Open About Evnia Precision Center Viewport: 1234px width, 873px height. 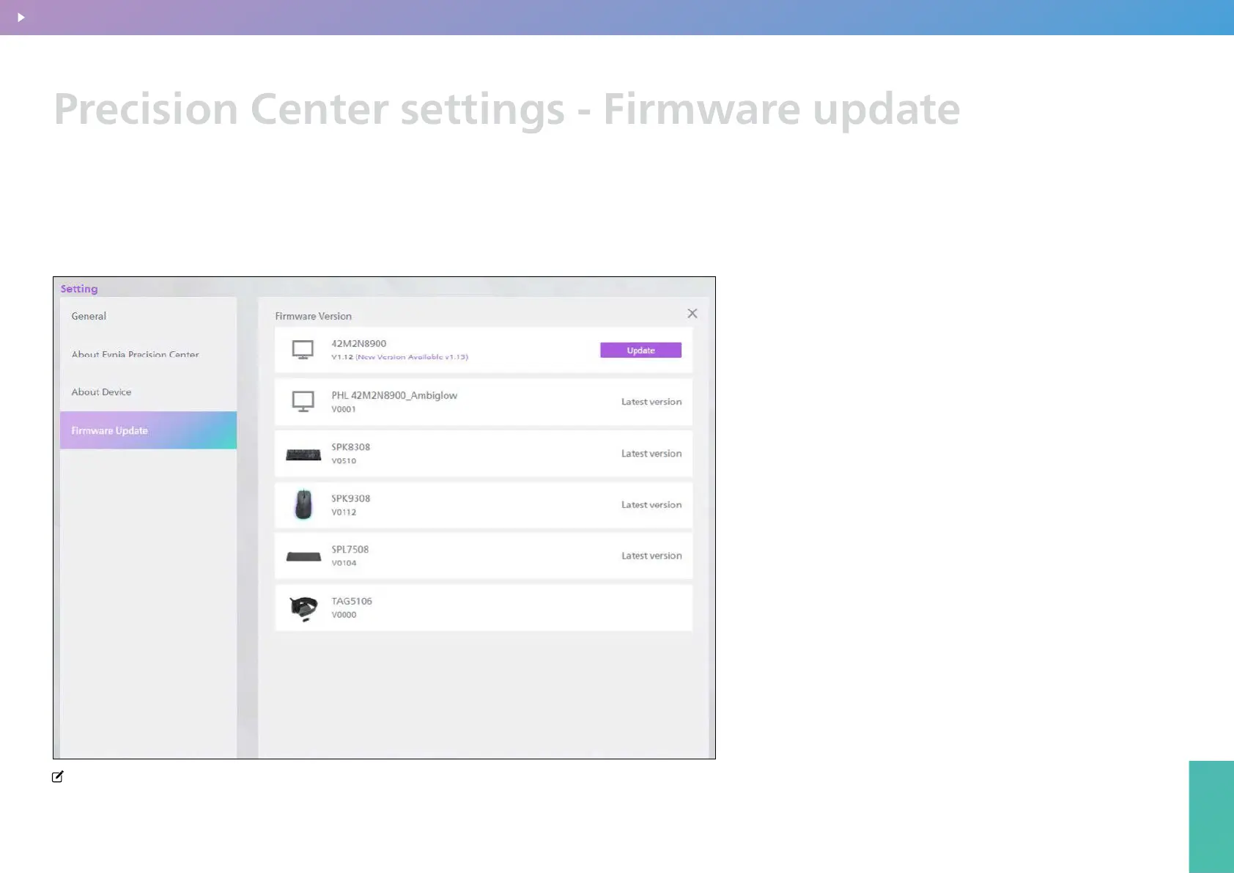pos(135,354)
